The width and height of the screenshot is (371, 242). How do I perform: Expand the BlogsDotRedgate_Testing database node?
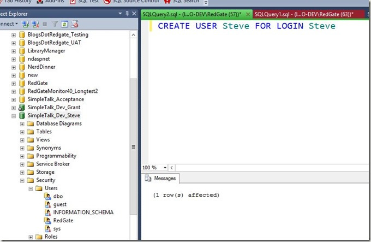coord(14,35)
